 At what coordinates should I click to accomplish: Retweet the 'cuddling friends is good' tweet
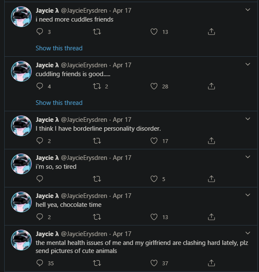pos(97,86)
